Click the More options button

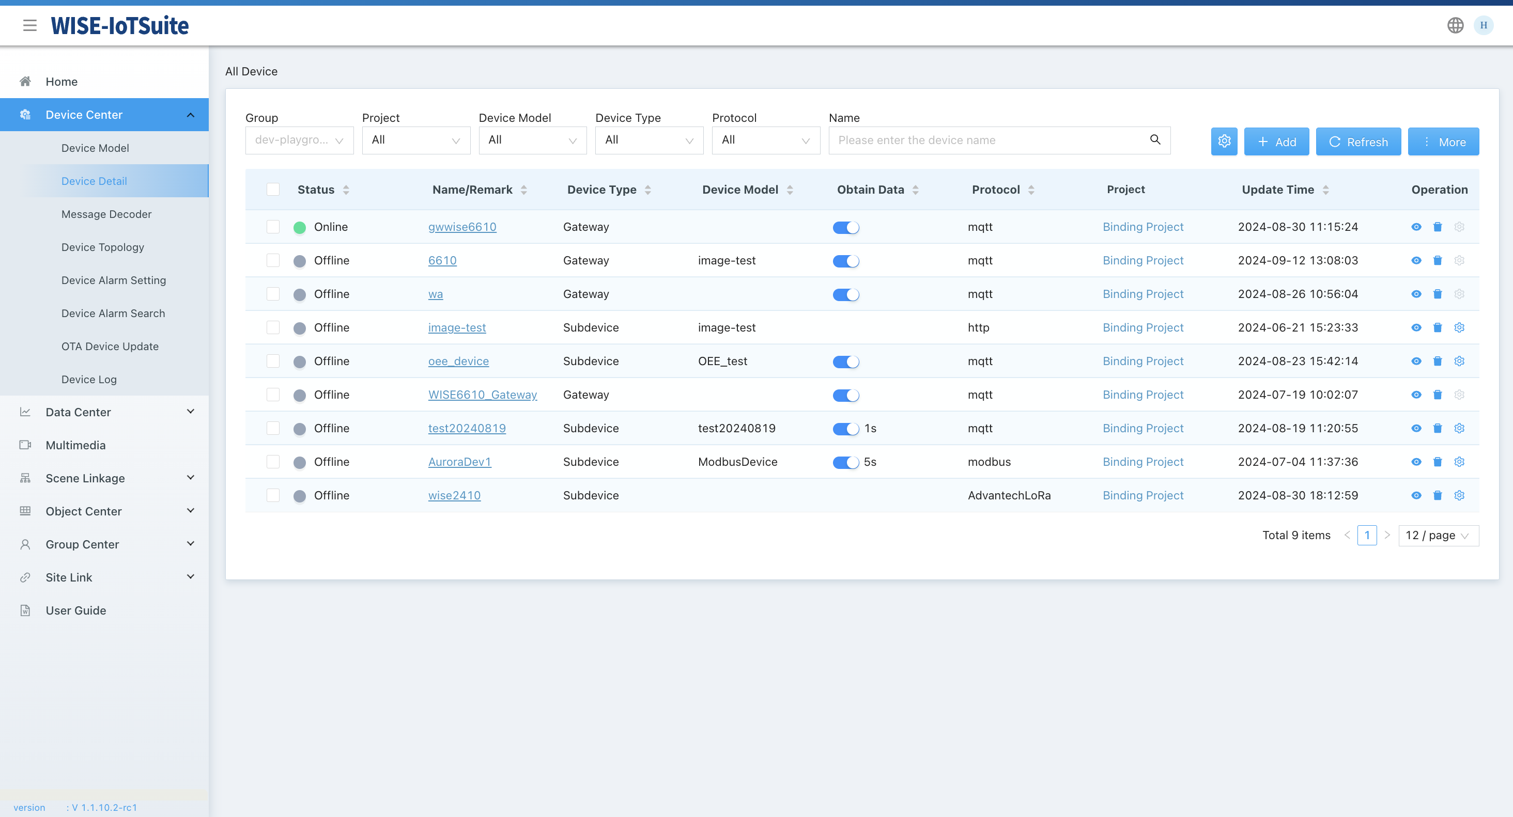click(x=1443, y=141)
